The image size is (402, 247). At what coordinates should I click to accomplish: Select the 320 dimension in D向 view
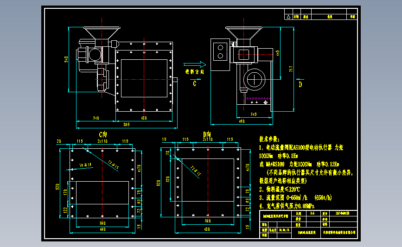pos(168,179)
